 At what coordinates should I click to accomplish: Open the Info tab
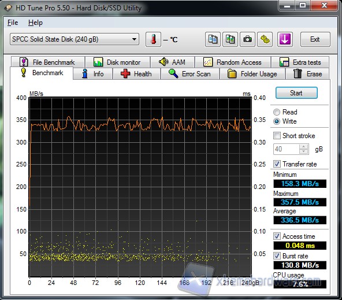click(x=93, y=74)
